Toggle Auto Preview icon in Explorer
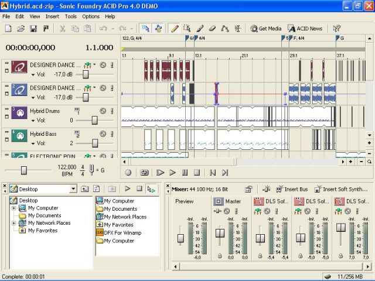The width and height of the screenshot is (375, 281). click(151, 189)
